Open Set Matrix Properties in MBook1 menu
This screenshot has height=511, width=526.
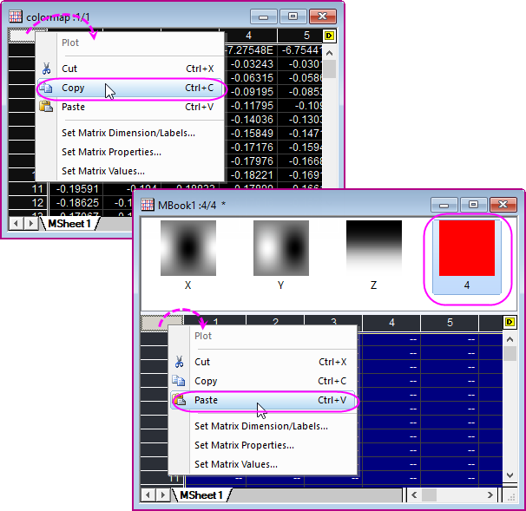point(244,445)
